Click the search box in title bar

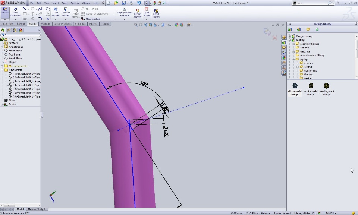312,3
